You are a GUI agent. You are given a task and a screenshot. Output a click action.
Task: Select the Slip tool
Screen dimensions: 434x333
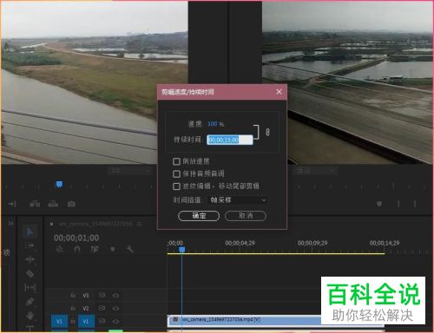point(30,288)
